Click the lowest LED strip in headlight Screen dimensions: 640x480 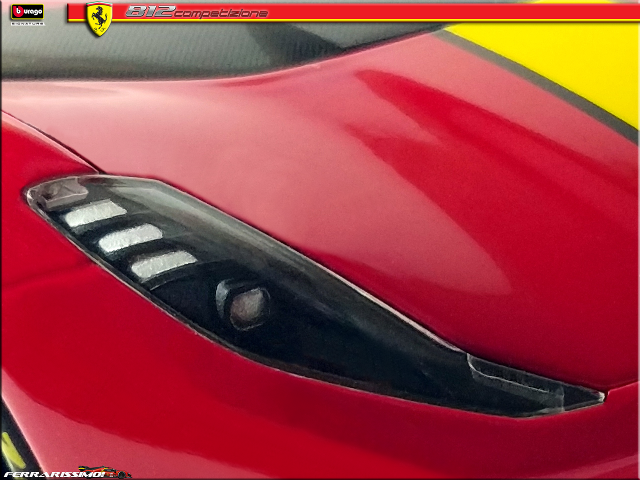point(163,263)
